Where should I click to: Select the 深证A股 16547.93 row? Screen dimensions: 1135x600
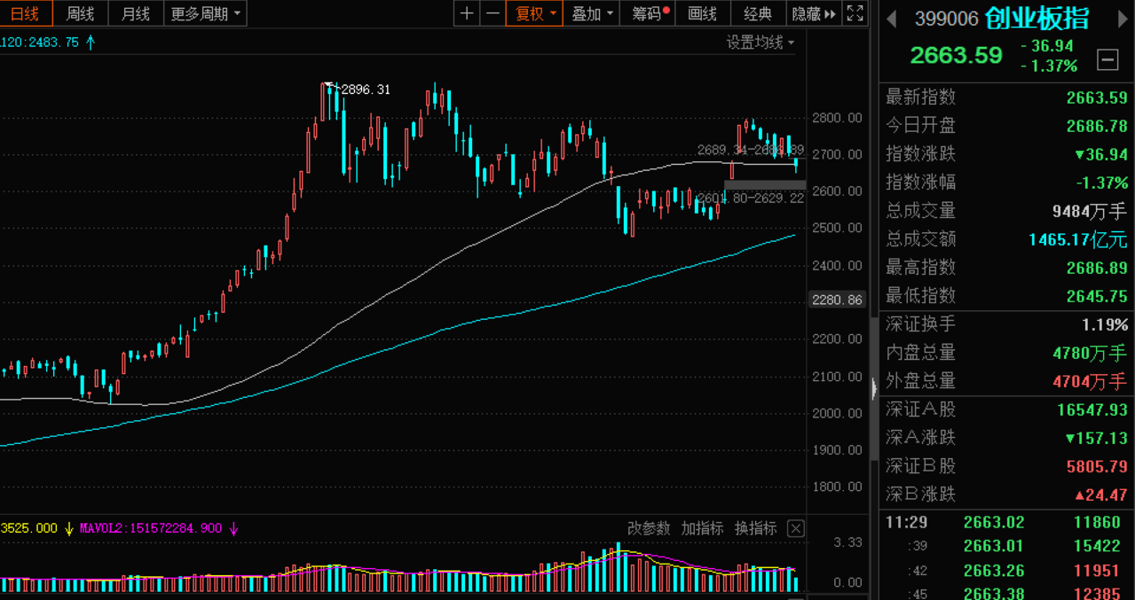point(1006,409)
